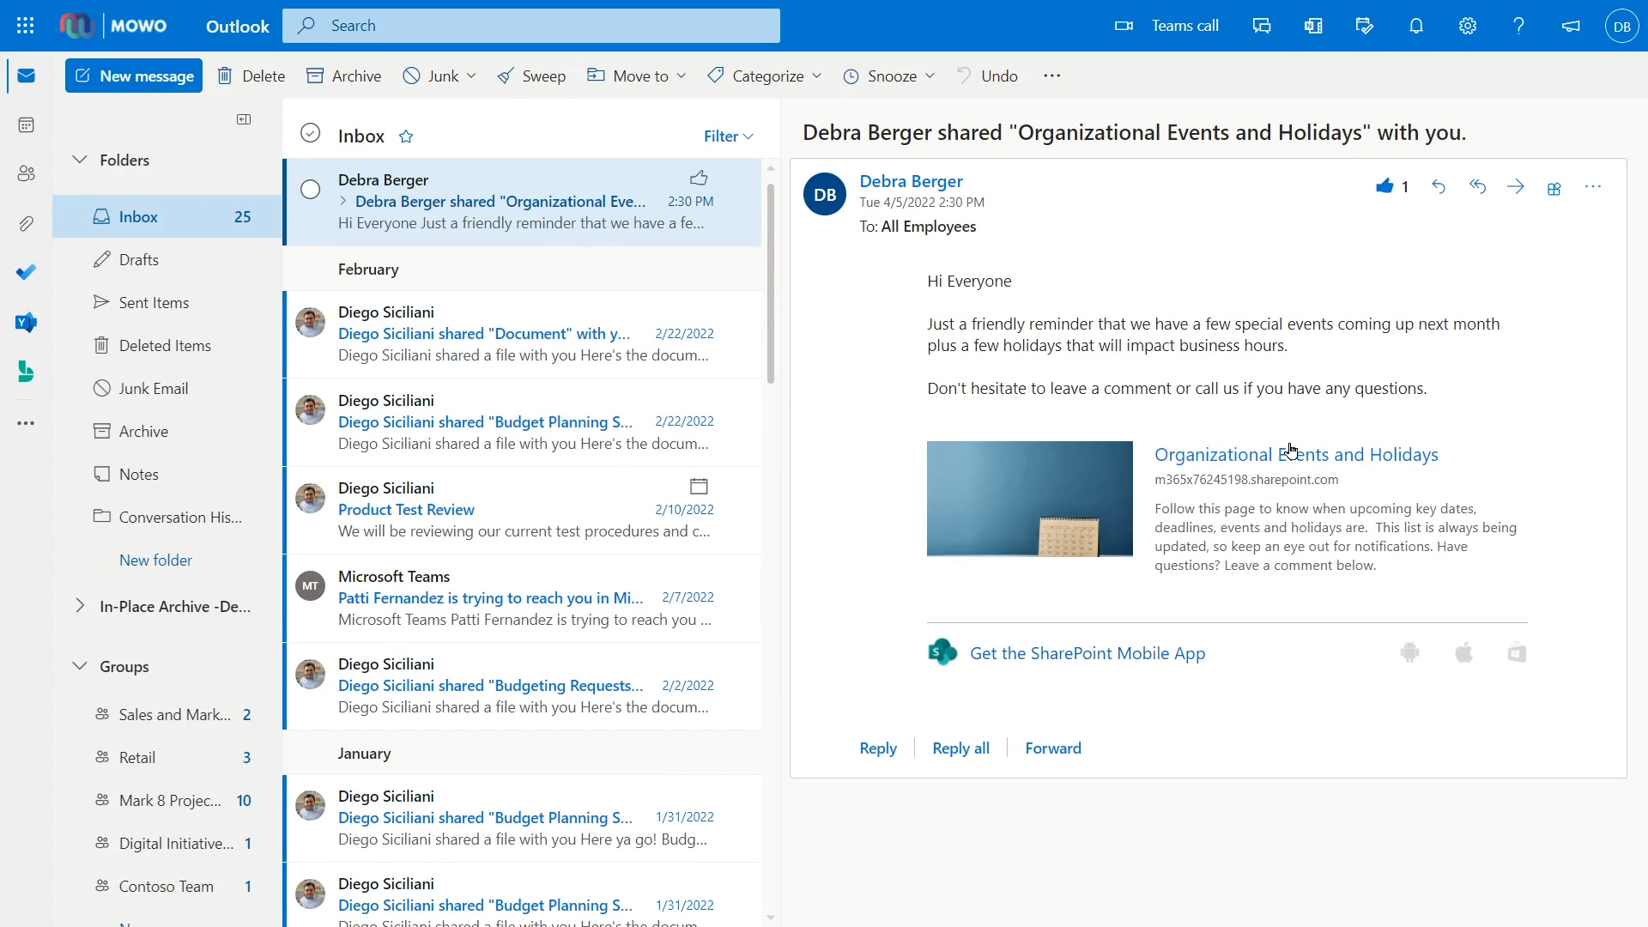
Task: Open Teams chat icon in header
Action: click(x=1262, y=26)
